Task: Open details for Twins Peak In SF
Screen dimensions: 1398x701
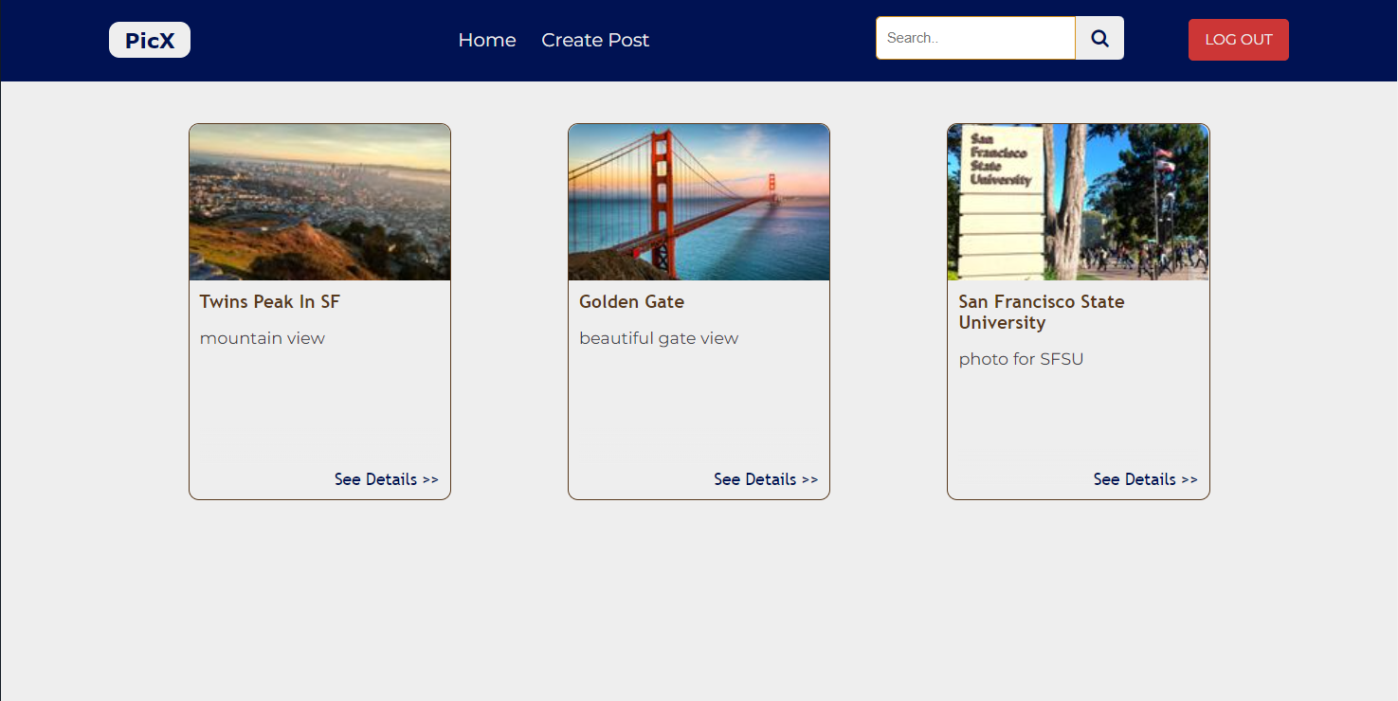Action: [386, 479]
